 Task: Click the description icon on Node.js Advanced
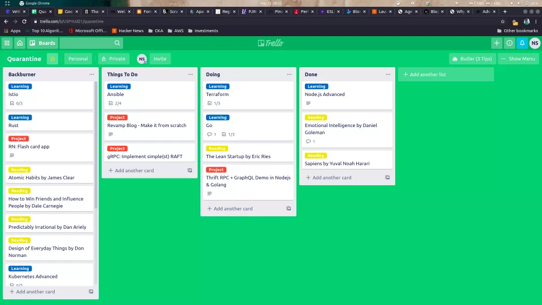308,103
